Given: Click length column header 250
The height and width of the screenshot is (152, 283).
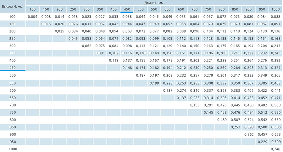Looking at the screenshot, I should pos(73,9).
